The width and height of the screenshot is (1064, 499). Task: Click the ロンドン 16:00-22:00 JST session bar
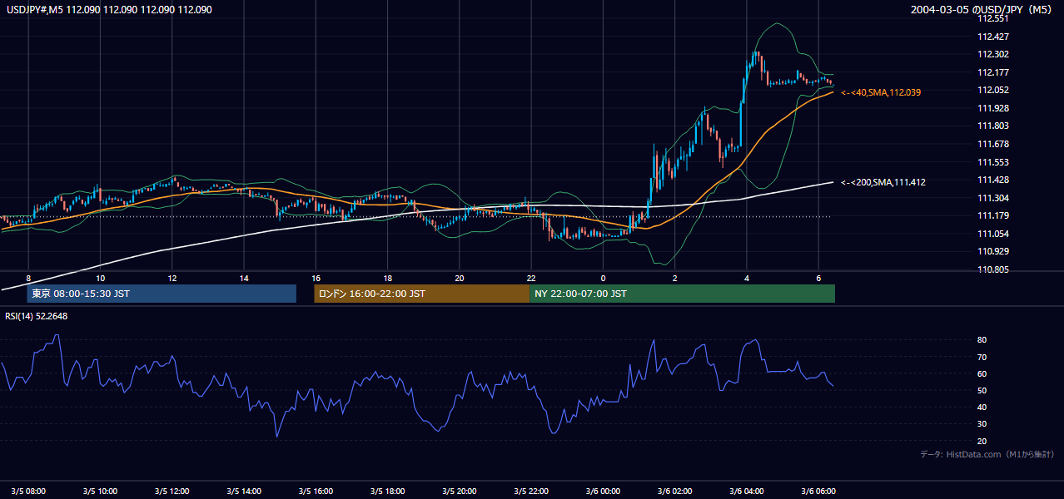coord(421,294)
